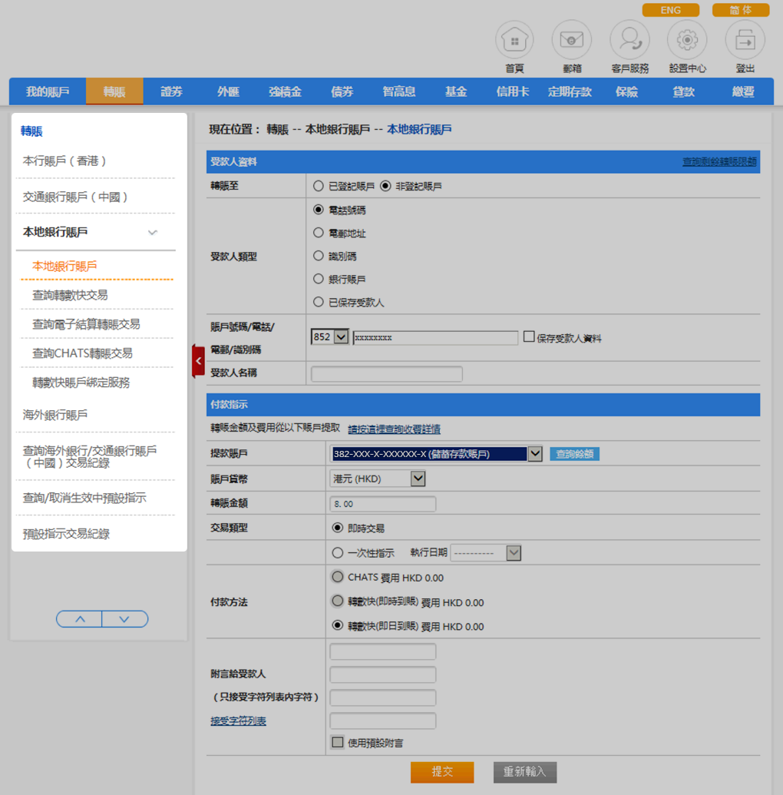Open the 設置中心 settings gear icon

pos(687,41)
